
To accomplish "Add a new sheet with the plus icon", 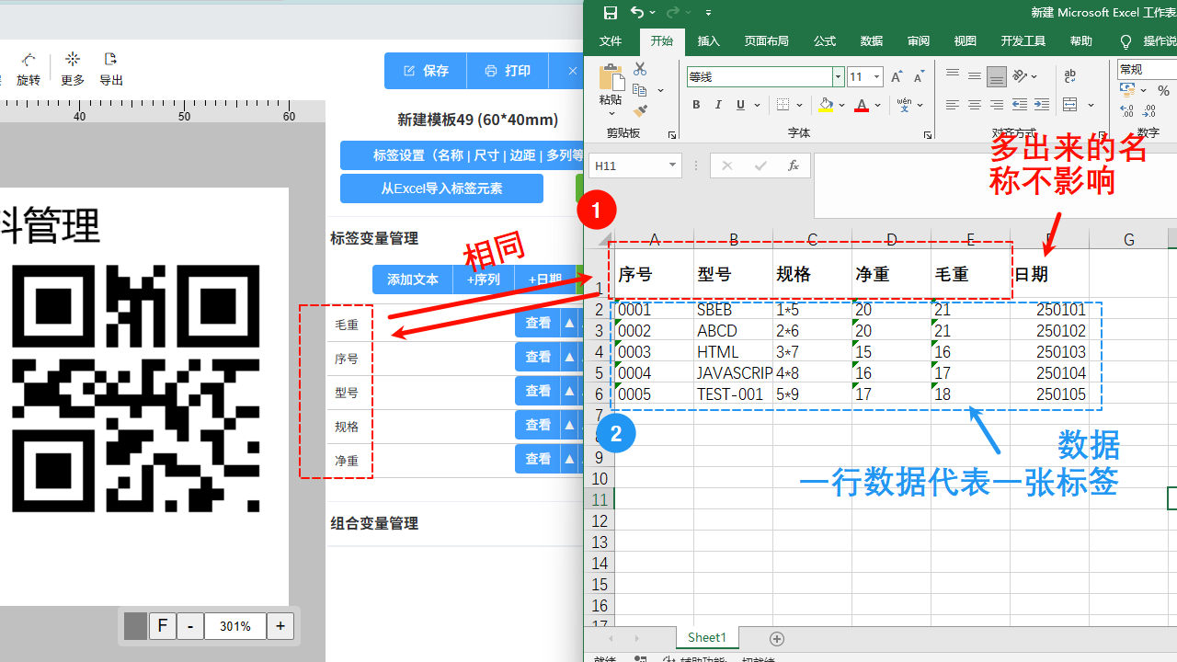I will pyautogui.click(x=777, y=638).
